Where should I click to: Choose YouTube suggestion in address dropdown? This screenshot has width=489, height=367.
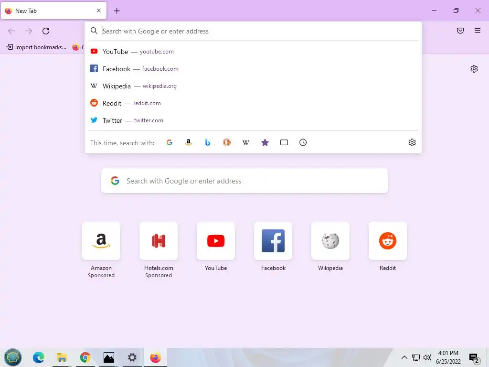pos(253,52)
